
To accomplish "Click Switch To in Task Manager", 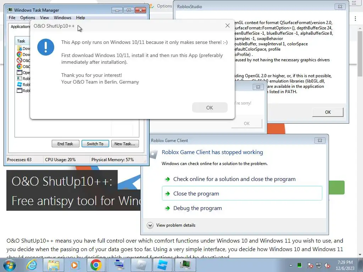I will click(x=95, y=144).
